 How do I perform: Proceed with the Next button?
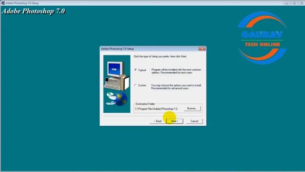[174, 121]
